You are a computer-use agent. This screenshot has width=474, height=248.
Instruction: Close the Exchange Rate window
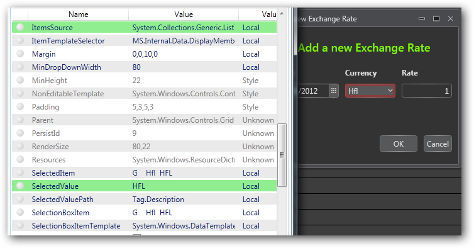451,19
